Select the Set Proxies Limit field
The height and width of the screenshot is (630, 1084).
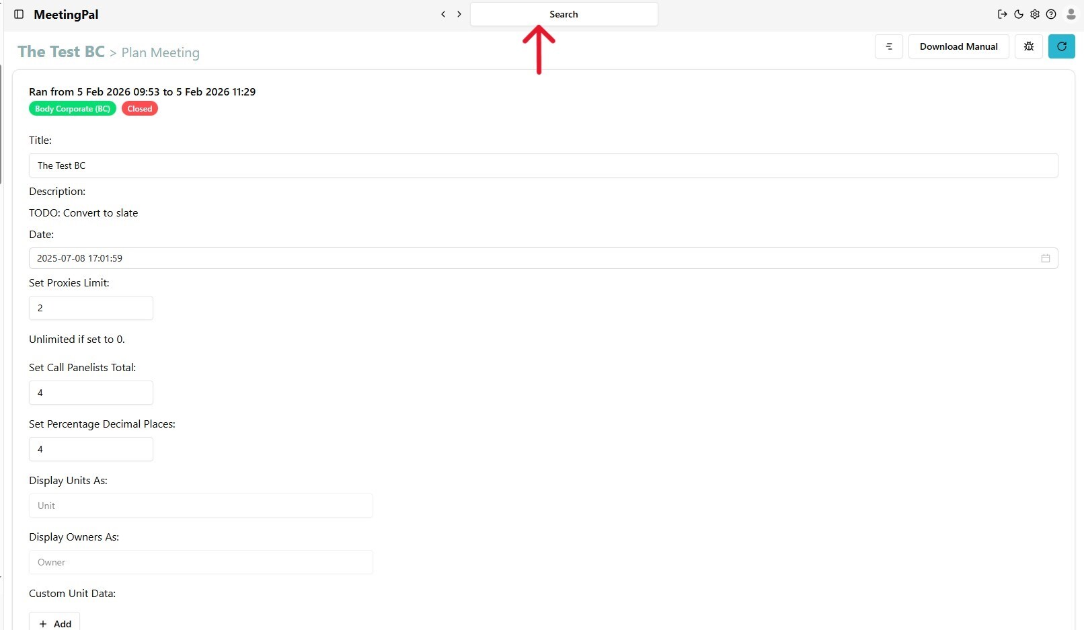(x=91, y=308)
